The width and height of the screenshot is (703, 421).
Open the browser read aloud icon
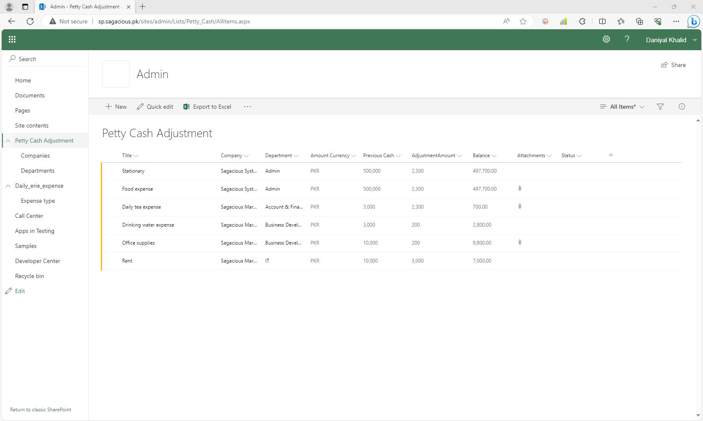[506, 21]
